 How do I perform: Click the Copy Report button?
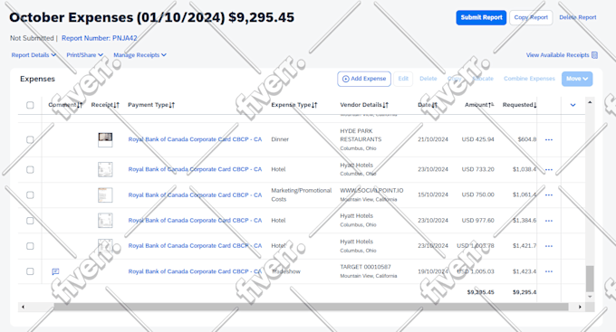[531, 18]
